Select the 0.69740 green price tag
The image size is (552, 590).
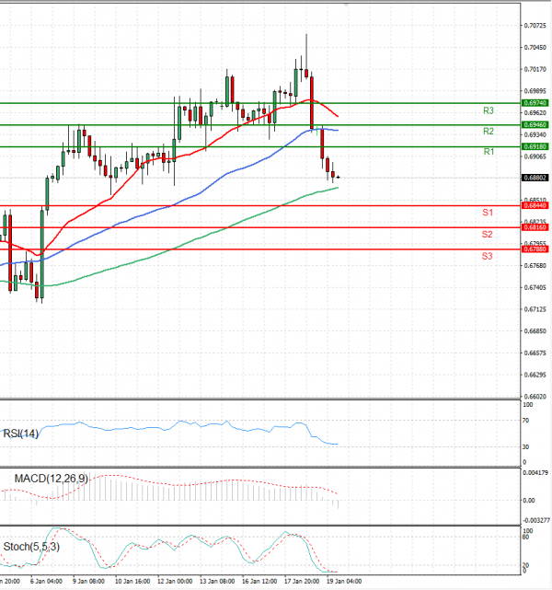click(x=535, y=103)
